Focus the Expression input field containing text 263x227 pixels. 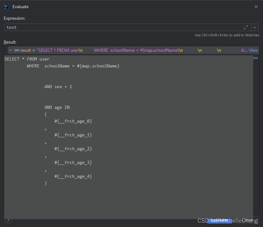click(128, 27)
